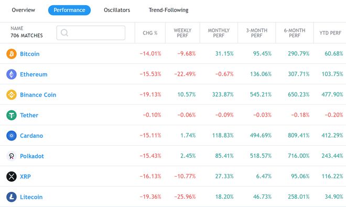Image resolution: width=346 pixels, height=207 pixels.
Task: Click the Bitcoin coin logo icon
Action: (x=12, y=54)
